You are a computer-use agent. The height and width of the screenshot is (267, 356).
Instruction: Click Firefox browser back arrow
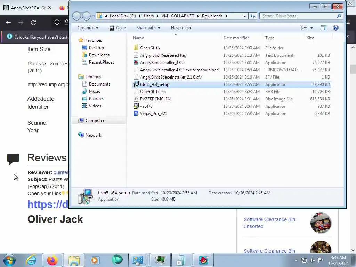pos(8,23)
